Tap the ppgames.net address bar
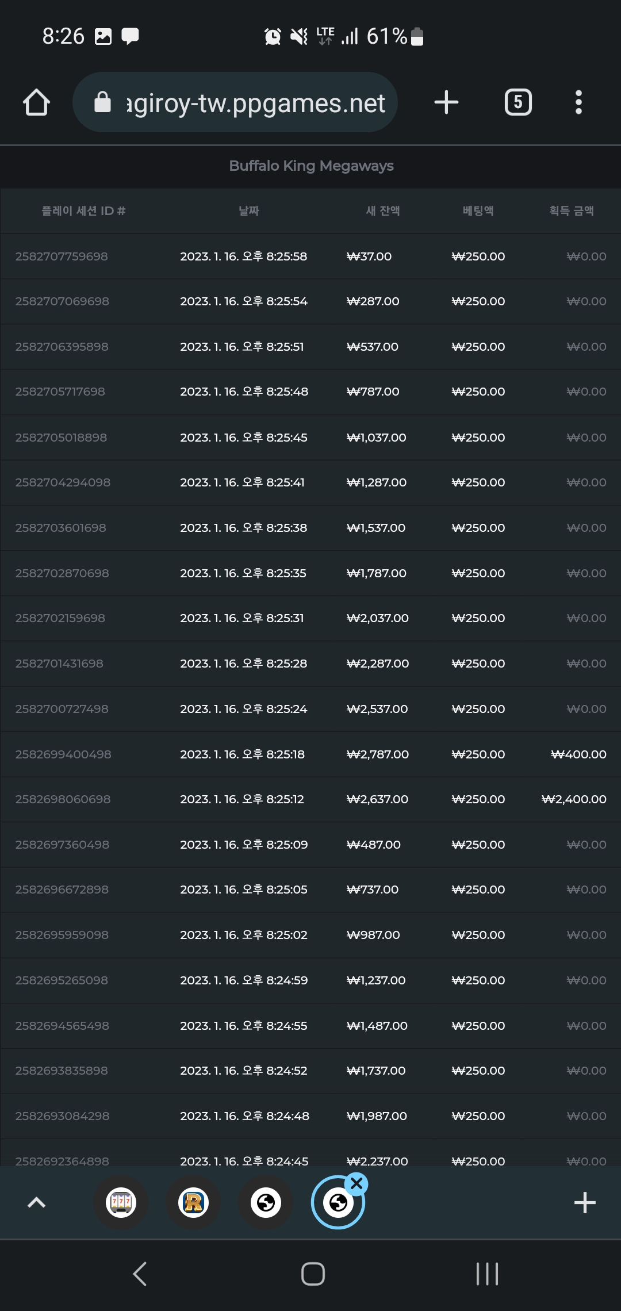621x1311 pixels. [235, 102]
